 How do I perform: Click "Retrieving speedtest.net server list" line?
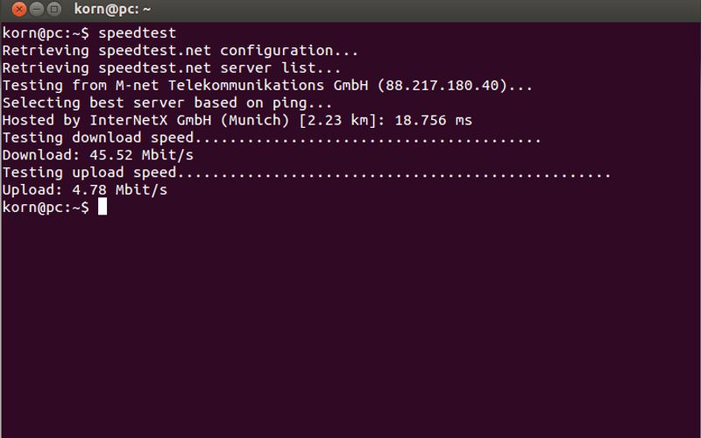click(x=172, y=68)
